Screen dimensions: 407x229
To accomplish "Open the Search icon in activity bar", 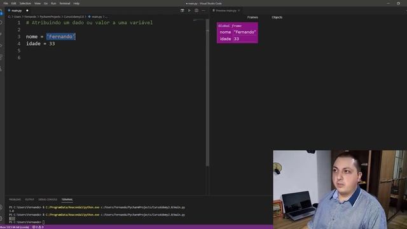I will (x=1, y=23).
